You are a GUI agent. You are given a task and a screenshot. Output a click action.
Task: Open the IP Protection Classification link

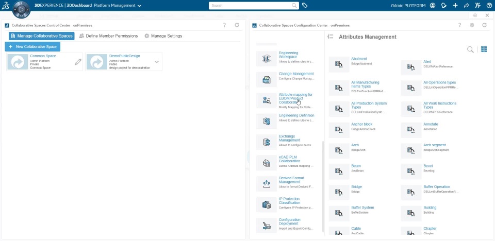tap(289, 201)
